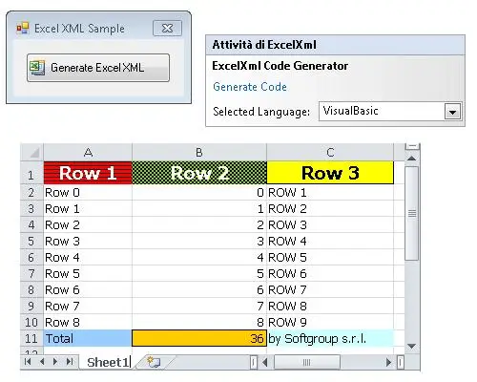The height and width of the screenshot is (382, 477).
Task: Click the next sheet navigation arrow
Action: pos(55,362)
